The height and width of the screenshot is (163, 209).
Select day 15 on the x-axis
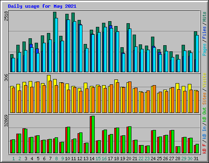point(98,159)
